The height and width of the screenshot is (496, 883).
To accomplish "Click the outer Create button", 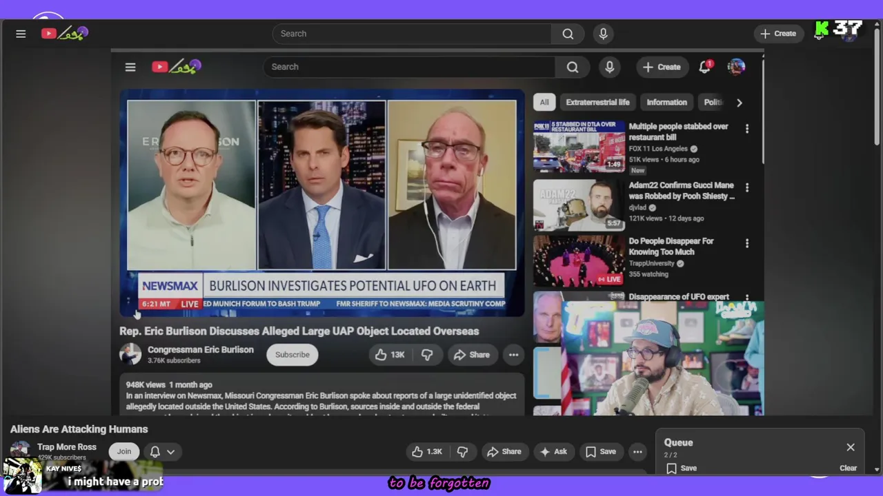I will click(778, 34).
